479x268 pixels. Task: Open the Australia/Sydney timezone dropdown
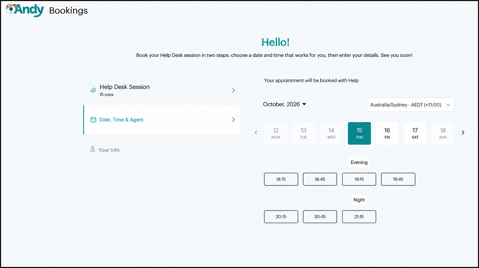click(410, 105)
